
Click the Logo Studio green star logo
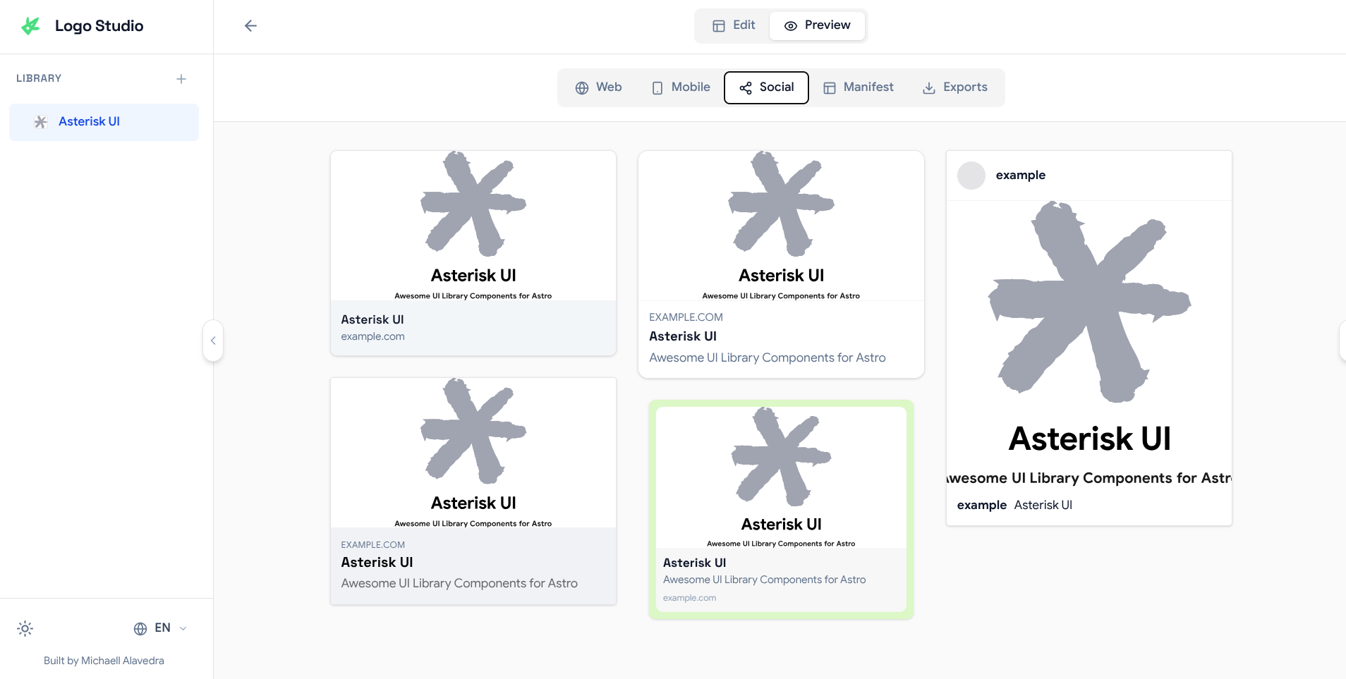(x=30, y=26)
